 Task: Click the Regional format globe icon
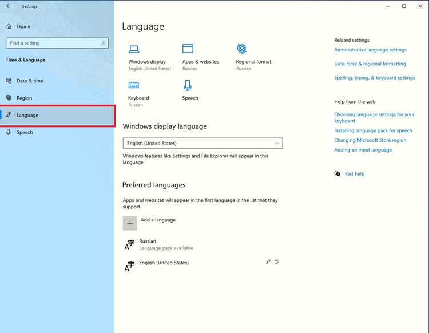[x=241, y=49]
